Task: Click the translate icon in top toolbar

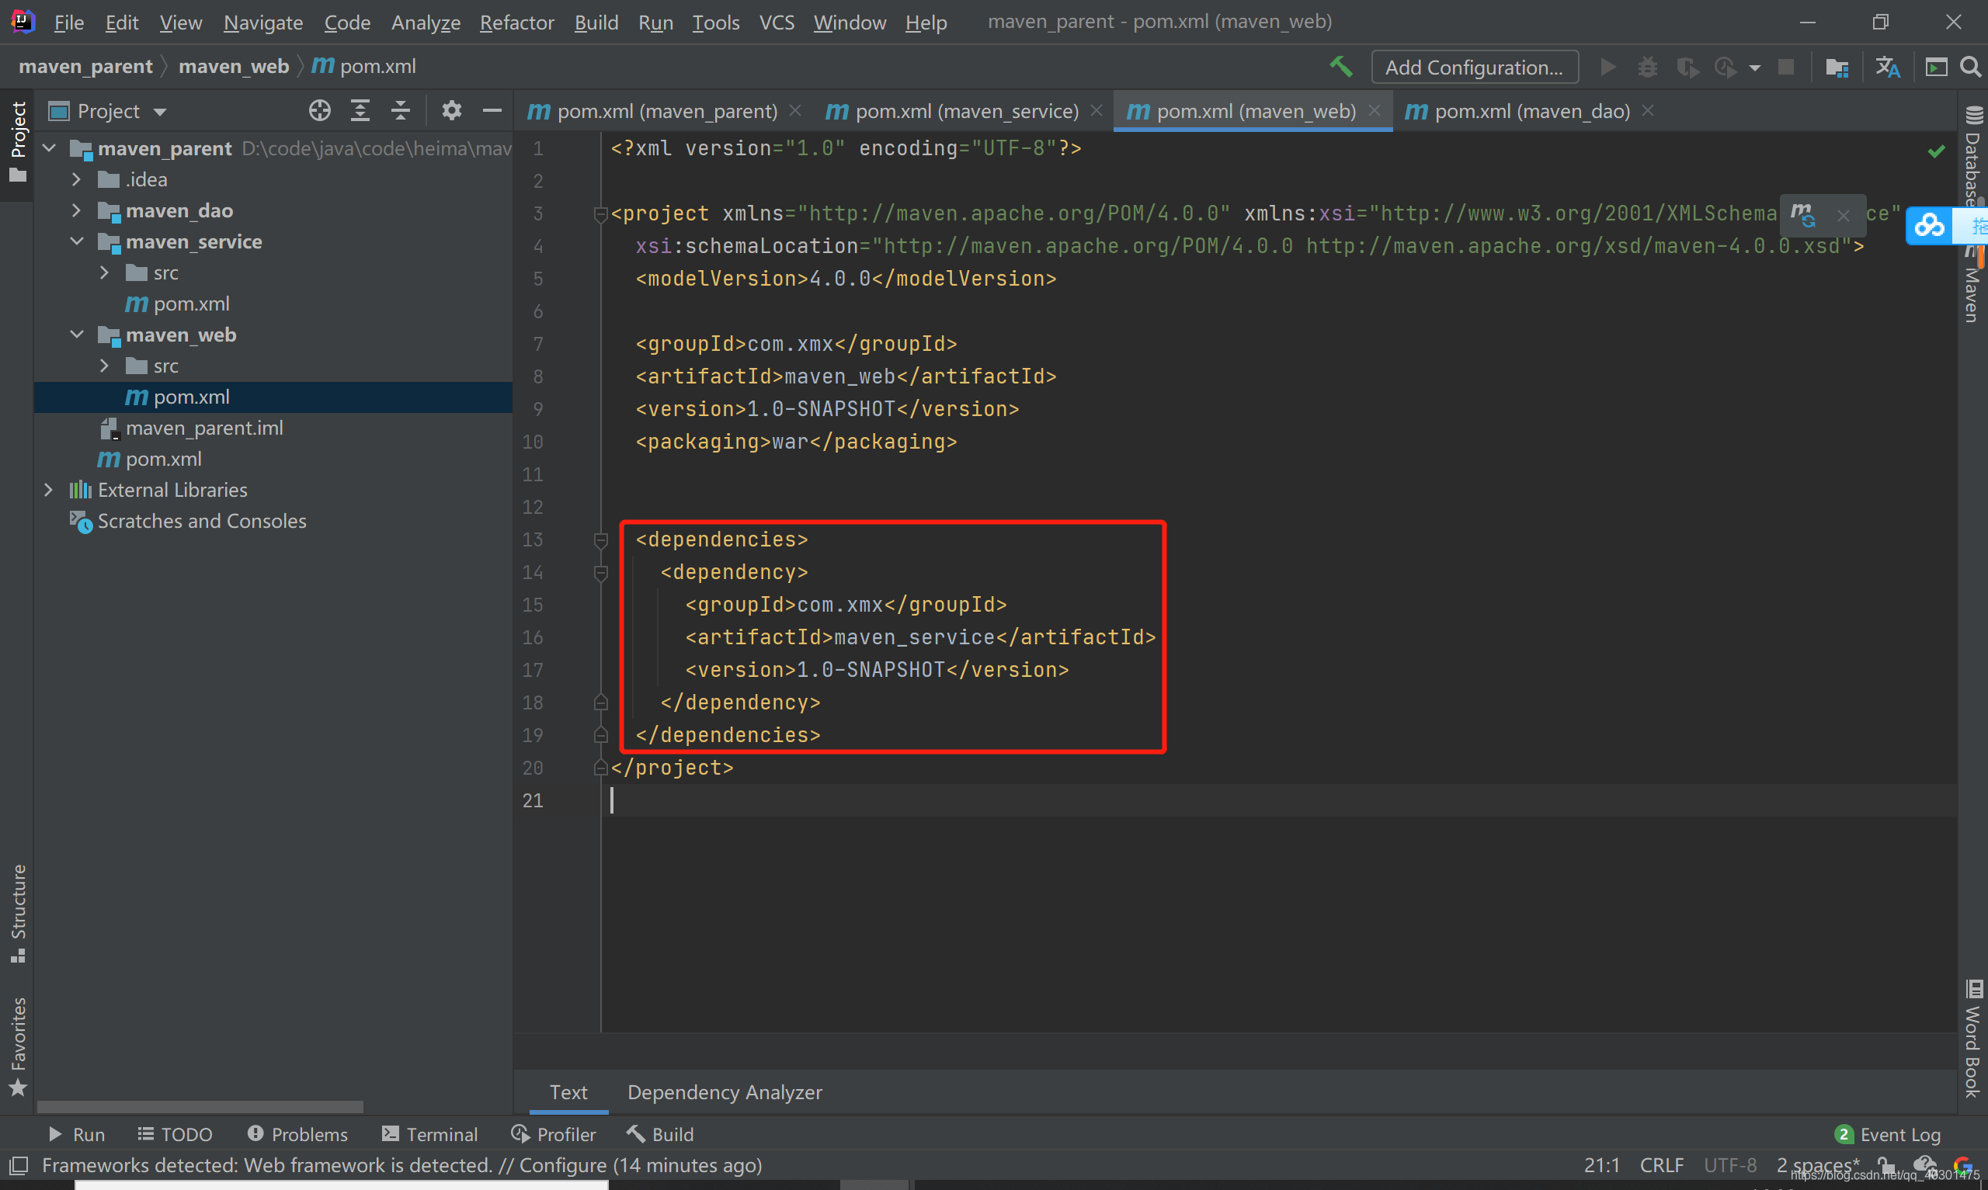Action: (x=1887, y=68)
